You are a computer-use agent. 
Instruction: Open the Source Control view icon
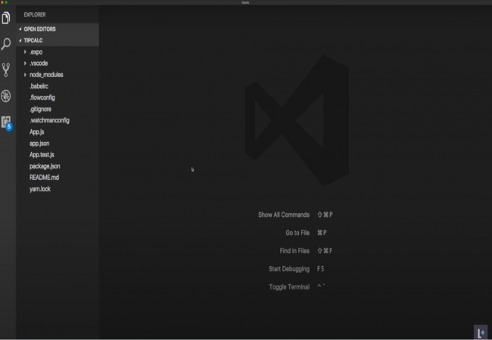pyautogui.click(x=6, y=70)
